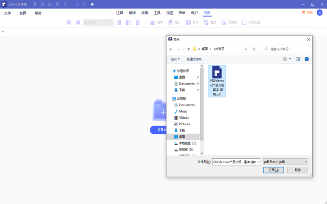Click the open folder icon in title bar
The width and height of the screenshot is (327, 204).
tap(34, 4)
